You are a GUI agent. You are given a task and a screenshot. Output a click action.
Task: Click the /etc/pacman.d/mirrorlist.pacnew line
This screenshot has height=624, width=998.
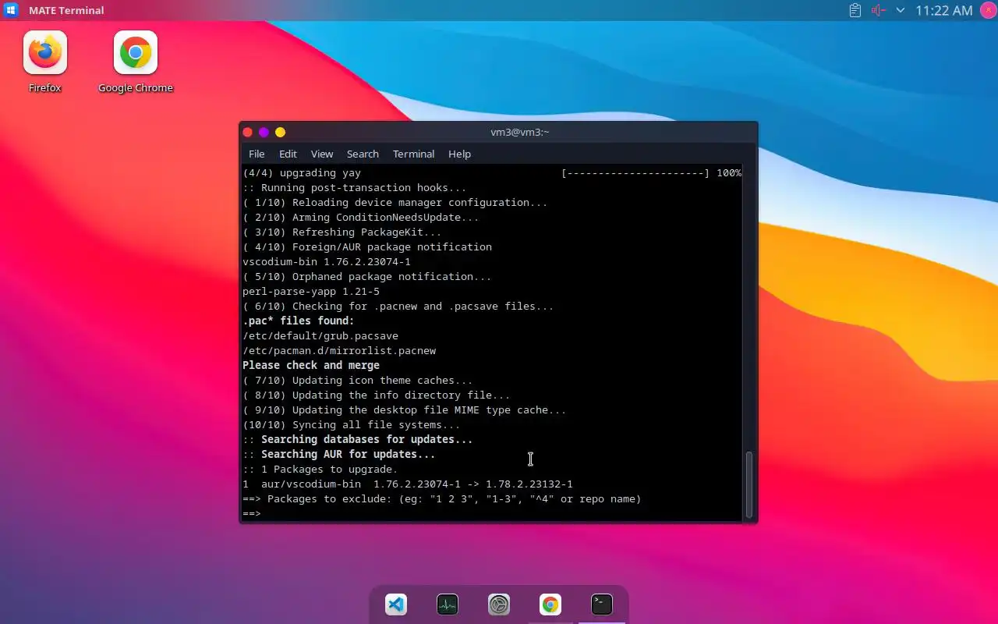(339, 350)
